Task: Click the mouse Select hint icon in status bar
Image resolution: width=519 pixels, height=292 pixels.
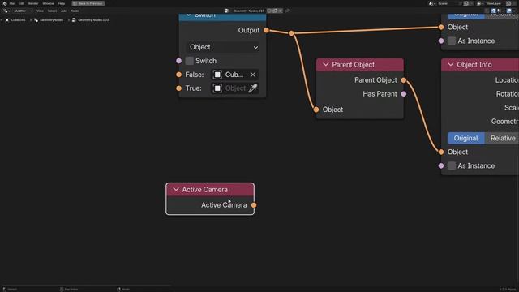Action: pos(5,290)
